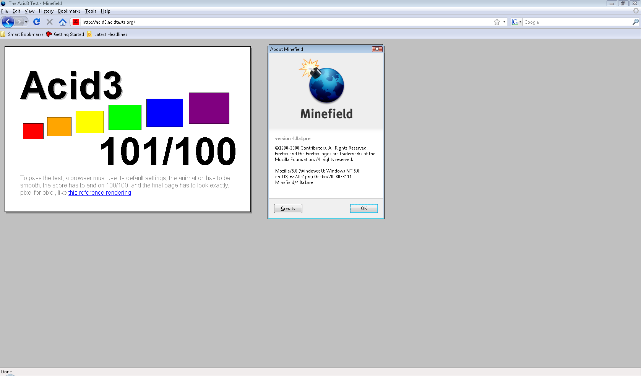Click the Credits button in About Minefield
The height and width of the screenshot is (376, 641).
[288, 208]
